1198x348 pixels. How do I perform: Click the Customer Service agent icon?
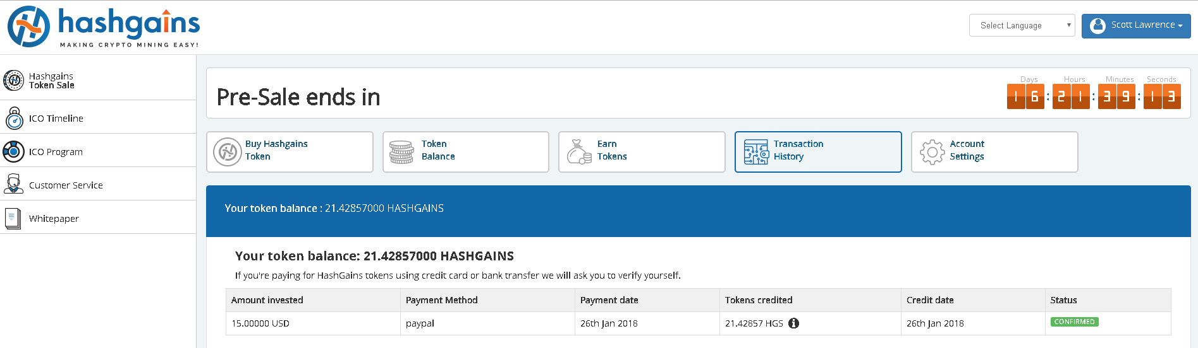(x=14, y=184)
